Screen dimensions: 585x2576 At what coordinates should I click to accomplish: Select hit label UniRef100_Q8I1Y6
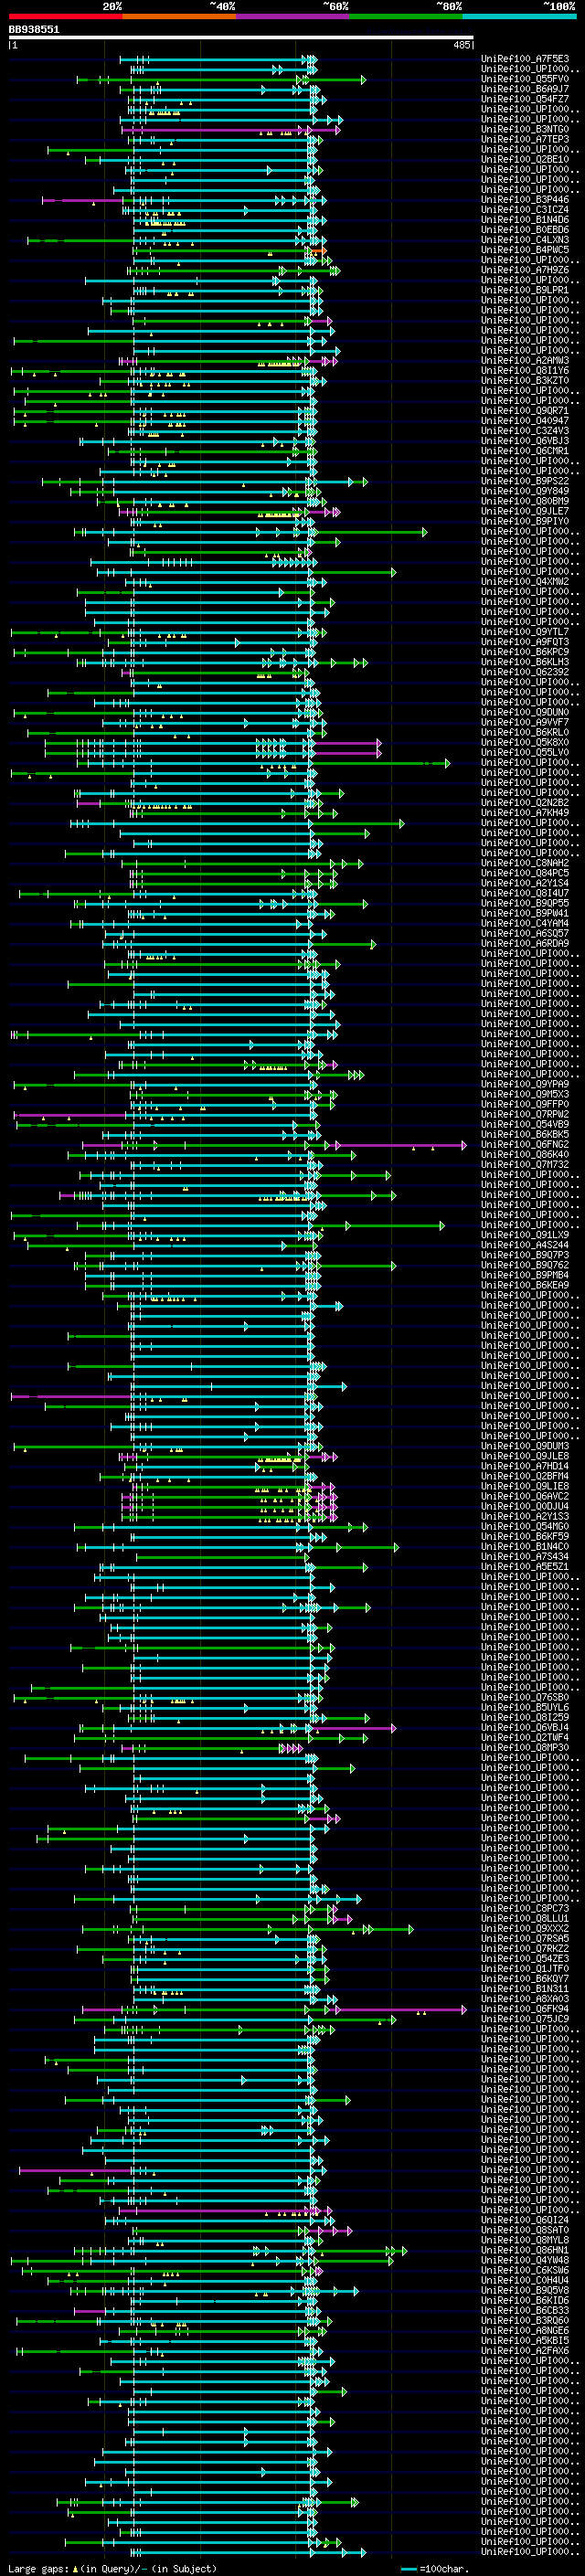click(x=525, y=371)
